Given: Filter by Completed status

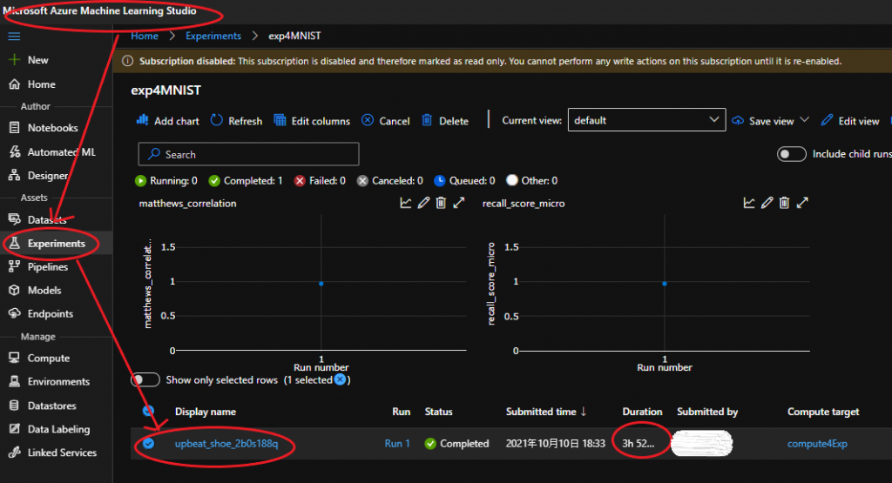Looking at the screenshot, I should (246, 181).
